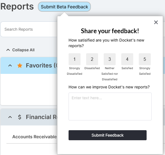165x155 pixels.
Task: Select rating 3 Neither Satisfied nor Dissatisfied
Action: pyautogui.click(x=110, y=59)
